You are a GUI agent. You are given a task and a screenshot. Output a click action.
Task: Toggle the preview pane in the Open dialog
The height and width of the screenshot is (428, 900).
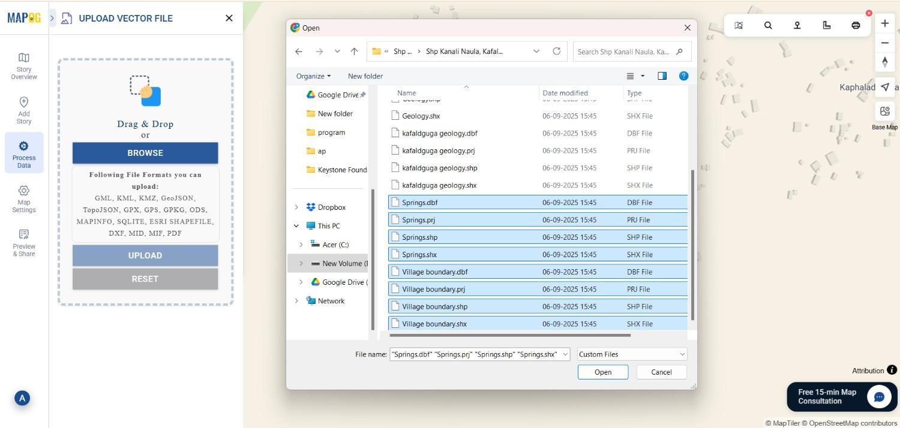click(x=662, y=76)
